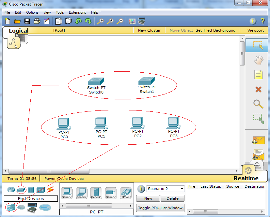
Task: Copy with the toolbar copy icon
Action: 58,21
